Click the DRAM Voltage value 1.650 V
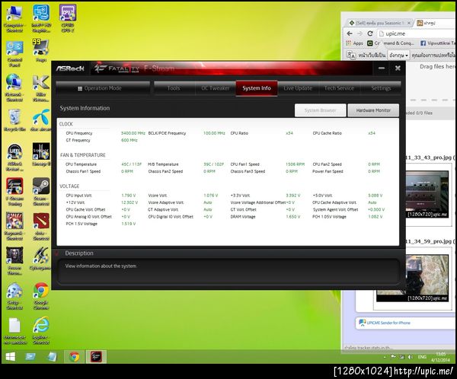This screenshot has height=379, width=457. (x=292, y=217)
